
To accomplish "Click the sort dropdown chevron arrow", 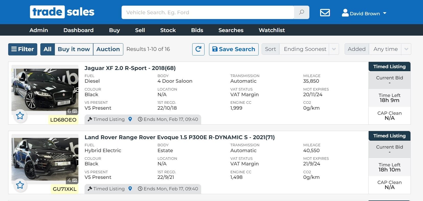I will tap(334, 49).
